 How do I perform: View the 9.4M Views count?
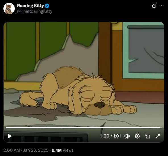click(x=63, y=150)
